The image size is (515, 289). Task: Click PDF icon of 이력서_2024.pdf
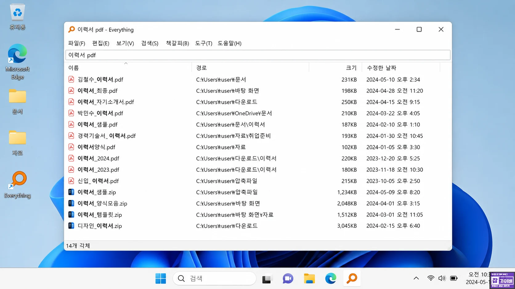pos(71,158)
